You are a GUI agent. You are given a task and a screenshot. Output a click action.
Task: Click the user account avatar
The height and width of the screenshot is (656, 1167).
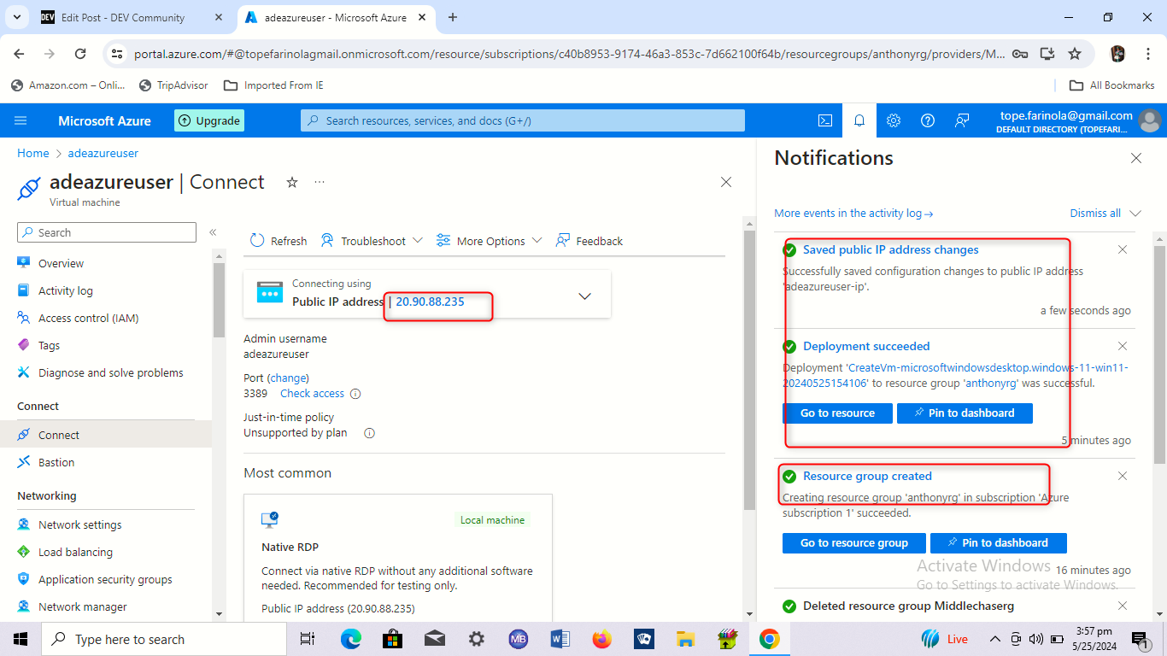point(1150,120)
